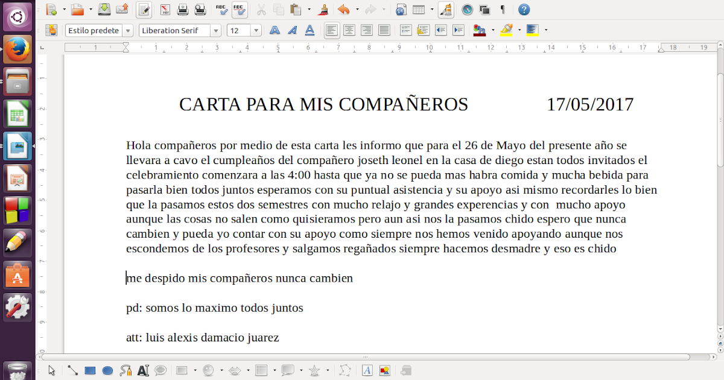The width and height of the screenshot is (724, 380).
Task: Click the Points edit tool
Action: [346, 370]
